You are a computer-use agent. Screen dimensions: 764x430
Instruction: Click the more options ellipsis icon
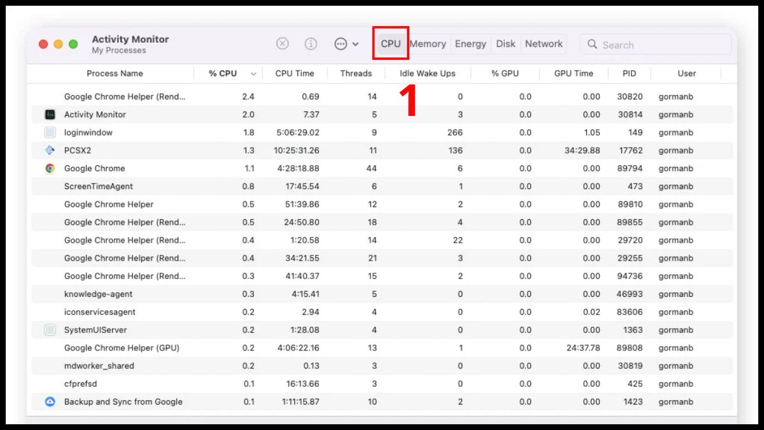[x=341, y=44]
